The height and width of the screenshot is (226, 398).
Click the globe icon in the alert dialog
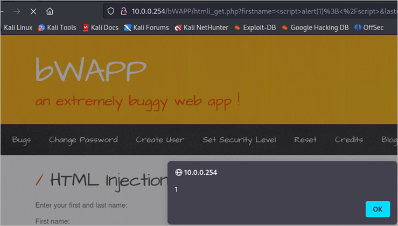[x=179, y=173]
